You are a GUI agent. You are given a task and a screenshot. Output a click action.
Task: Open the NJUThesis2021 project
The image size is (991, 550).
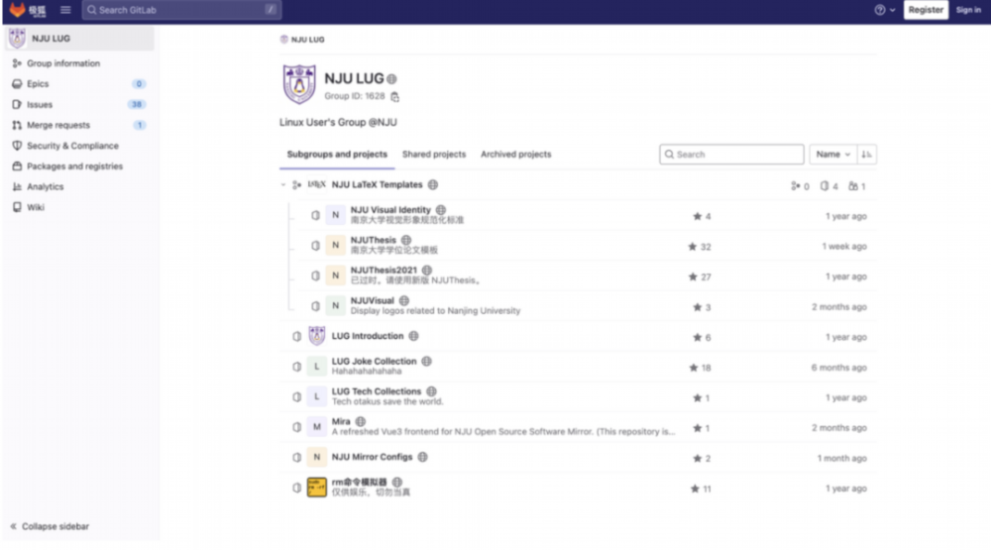coord(384,271)
